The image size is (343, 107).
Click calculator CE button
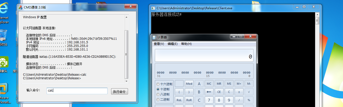[x=219, y=92]
